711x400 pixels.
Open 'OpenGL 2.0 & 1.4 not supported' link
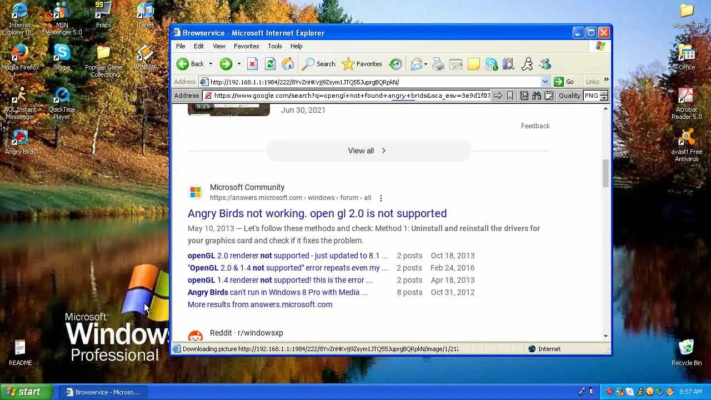pos(288,268)
